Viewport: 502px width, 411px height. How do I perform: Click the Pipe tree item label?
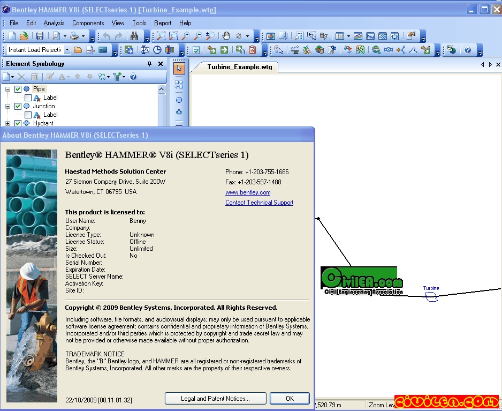[x=39, y=89]
